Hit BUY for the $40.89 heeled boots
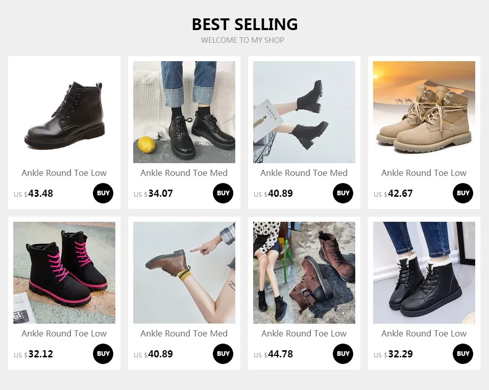The width and height of the screenshot is (489, 390). [343, 193]
